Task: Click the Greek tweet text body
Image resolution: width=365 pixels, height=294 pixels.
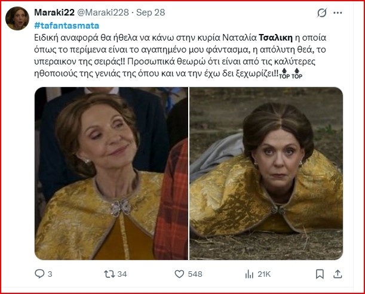Action: [179, 57]
